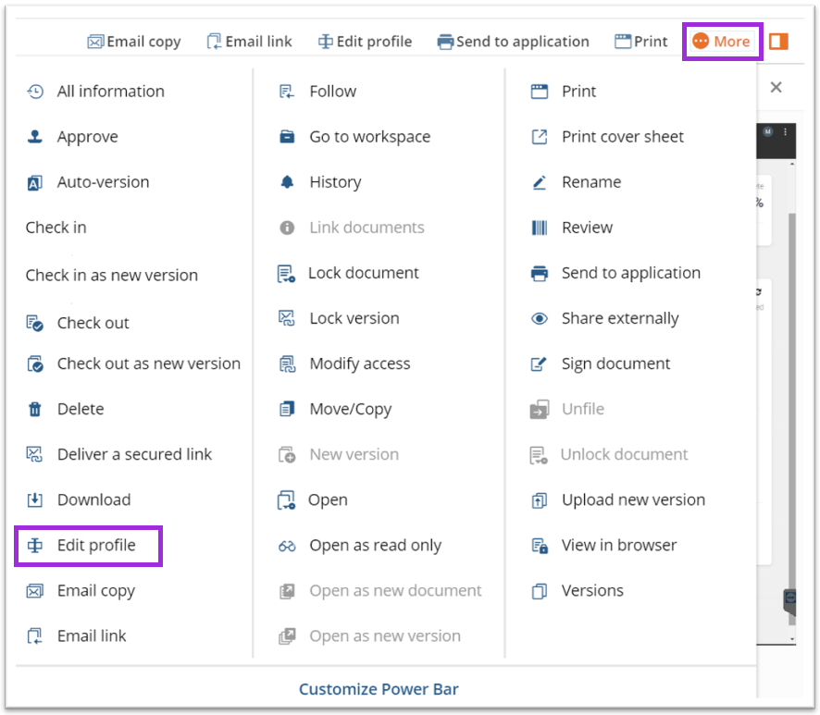Click the Sign document icon
The width and height of the screenshot is (820, 715).
539,364
